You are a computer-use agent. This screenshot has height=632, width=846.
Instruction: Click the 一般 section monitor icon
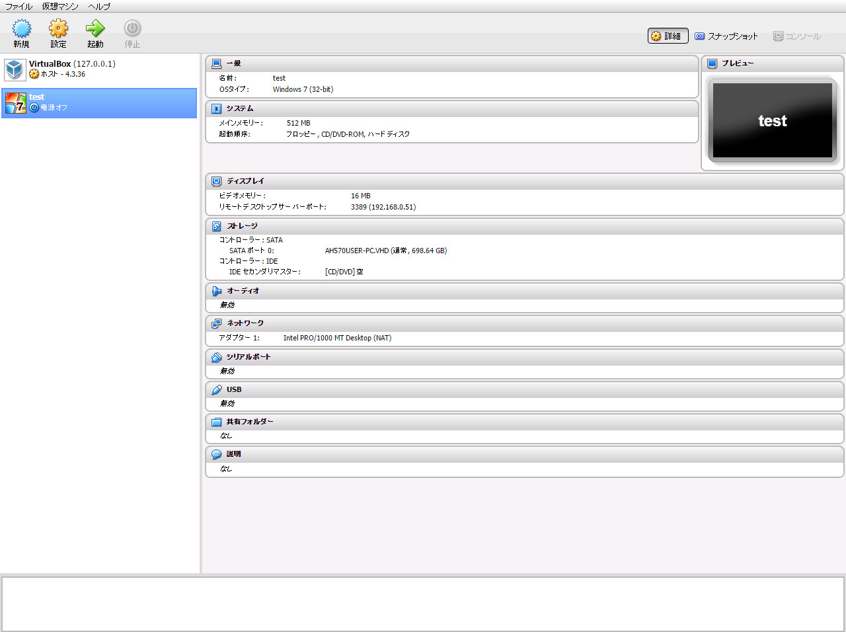pyautogui.click(x=216, y=63)
